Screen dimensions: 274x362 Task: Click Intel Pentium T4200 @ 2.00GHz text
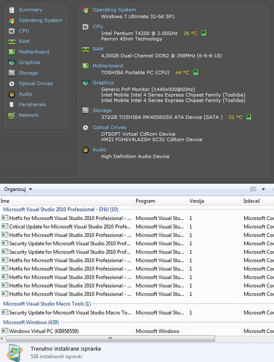click(139, 33)
